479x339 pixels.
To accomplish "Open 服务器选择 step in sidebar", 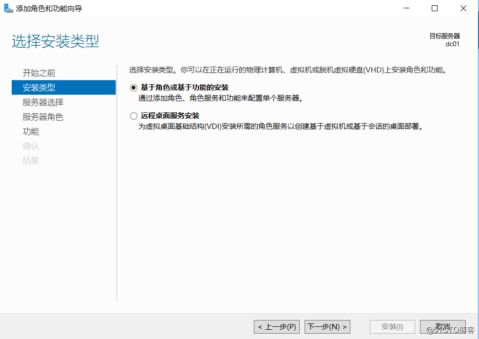I will 43,102.
